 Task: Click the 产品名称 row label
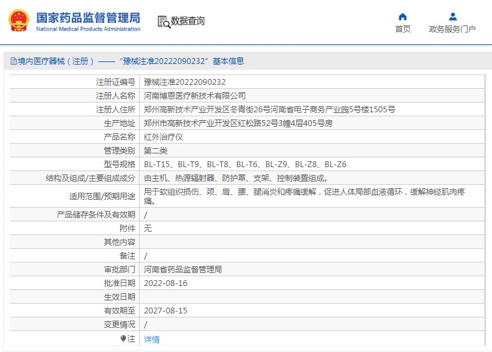point(119,137)
